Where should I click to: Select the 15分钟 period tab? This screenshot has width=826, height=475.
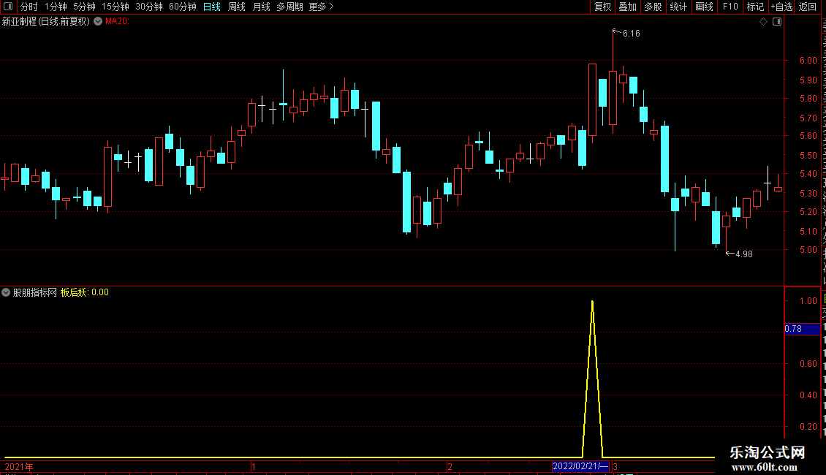tap(115, 7)
